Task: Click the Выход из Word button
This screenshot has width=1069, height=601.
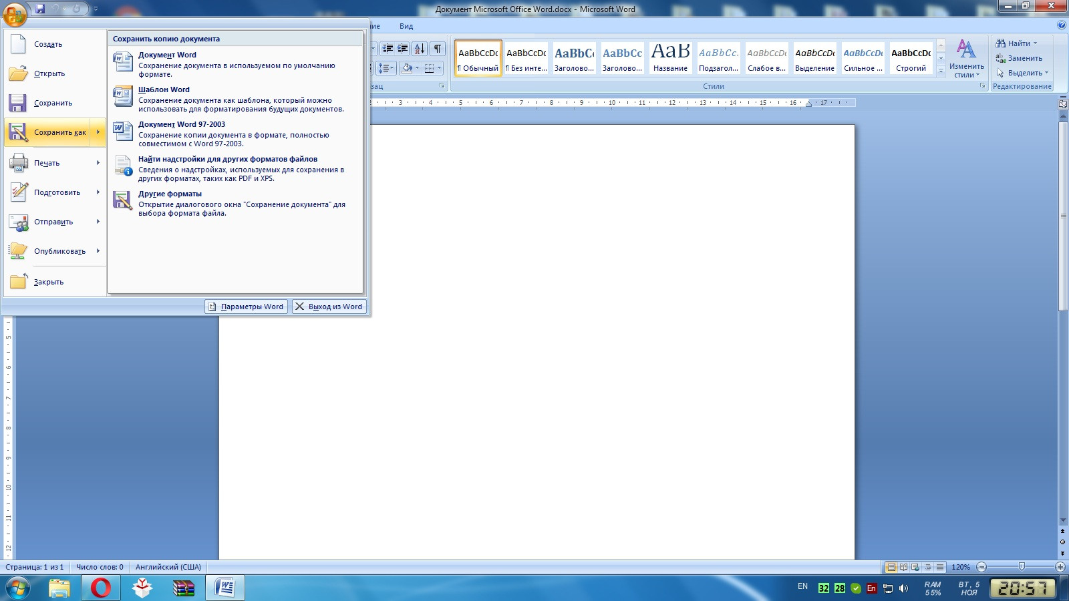Action: pos(329,307)
